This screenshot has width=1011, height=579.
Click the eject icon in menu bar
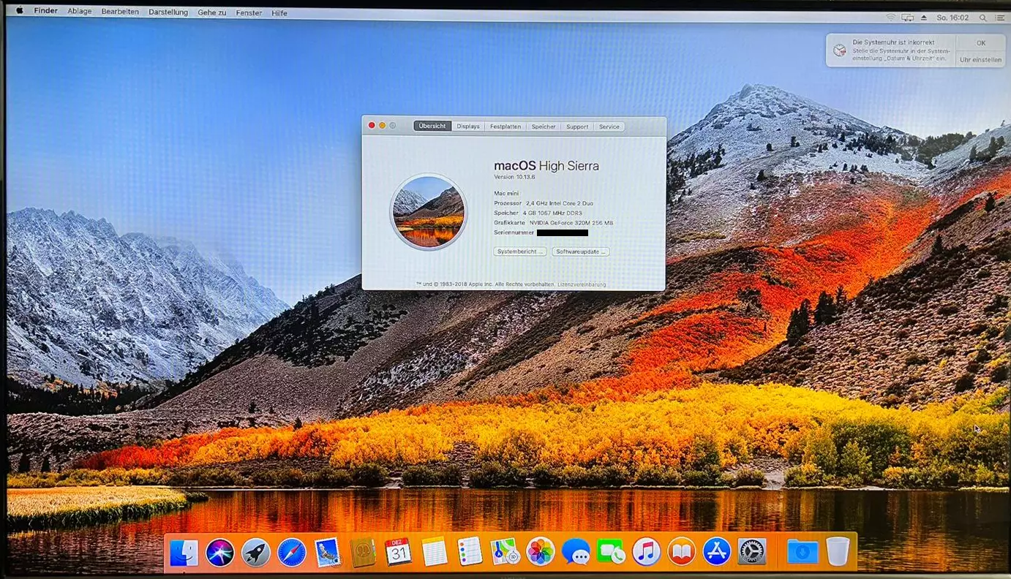click(x=924, y=17)
